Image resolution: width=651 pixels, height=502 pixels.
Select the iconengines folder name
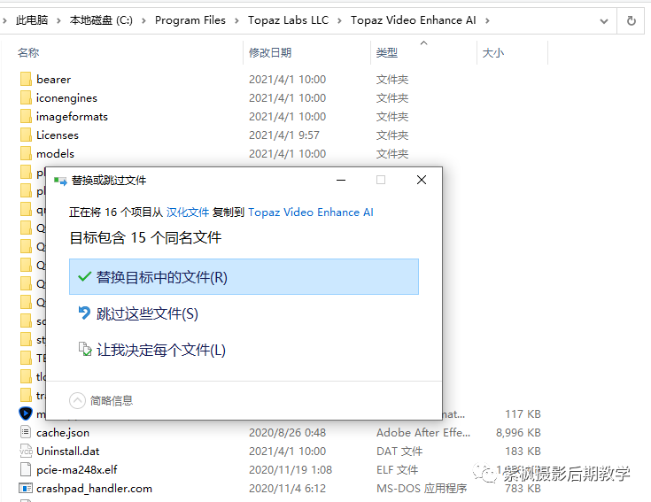[x=66, y=98]
